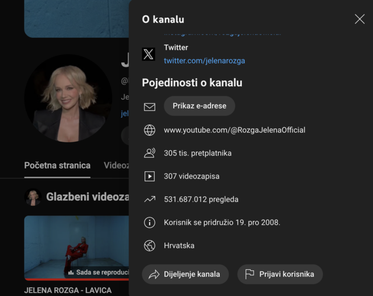The width and height of the screenshot is (373, 296).
Task: Click O kanalu dialog title
Action: (163, 19)
